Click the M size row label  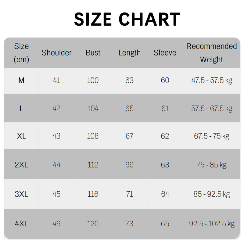(21, 81)
